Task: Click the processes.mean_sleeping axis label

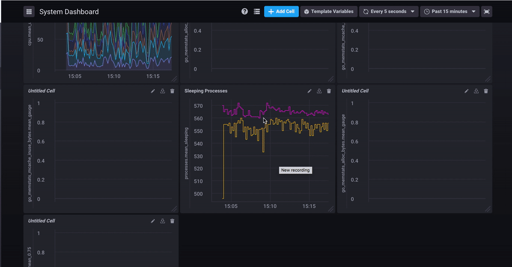Action: tap(186, 153)
